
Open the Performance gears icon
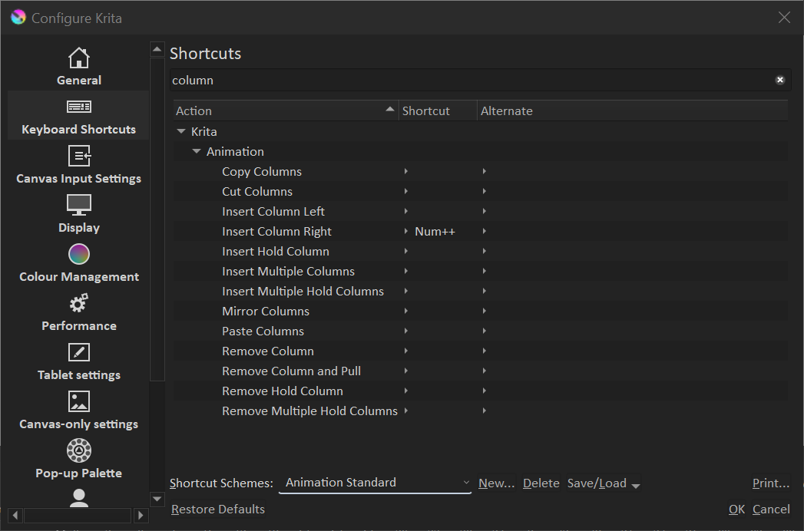pyautogui.click(x=79, y=303)
